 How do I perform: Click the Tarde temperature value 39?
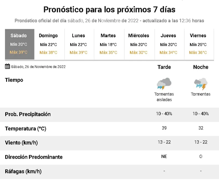(x=164, y=128)
